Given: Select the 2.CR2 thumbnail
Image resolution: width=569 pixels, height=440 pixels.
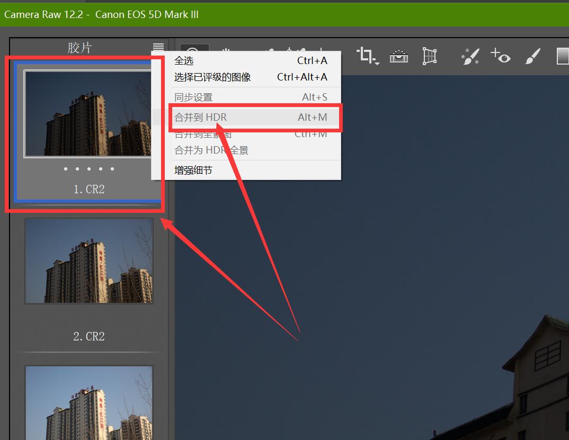Looking at the screenshot, I should pyautogui.click(x=88, y=261).
